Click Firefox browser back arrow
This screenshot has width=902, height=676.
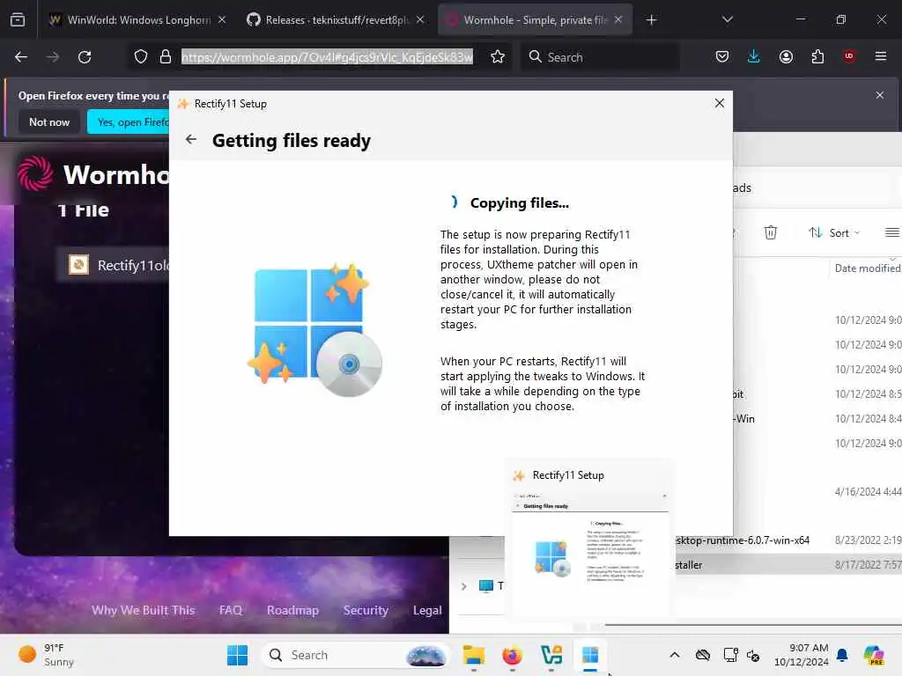[21, 57]
